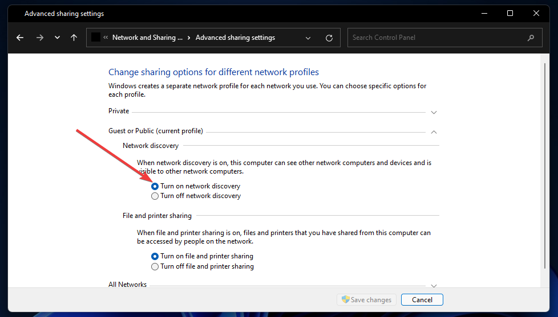Go back using the Back arrow
Viewport: 558px width, 317px height.
click(x=20, y=38)
